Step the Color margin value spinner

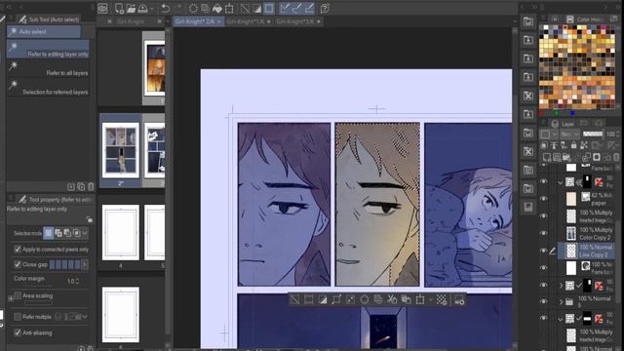pos(77,281)
